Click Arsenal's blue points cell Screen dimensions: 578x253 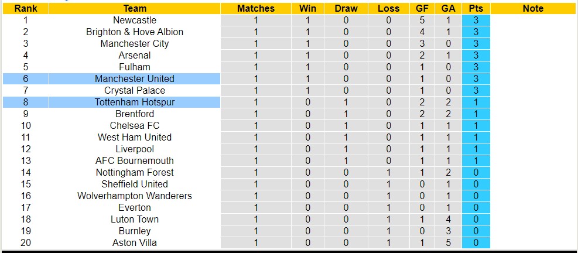pyautogui.click(x=476, y=55)
